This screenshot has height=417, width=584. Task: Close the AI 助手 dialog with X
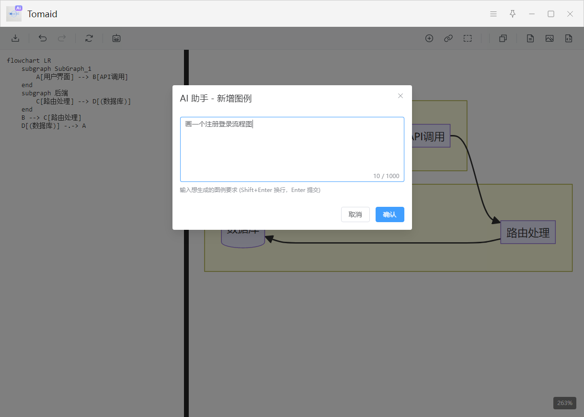(x=401, y=96)
